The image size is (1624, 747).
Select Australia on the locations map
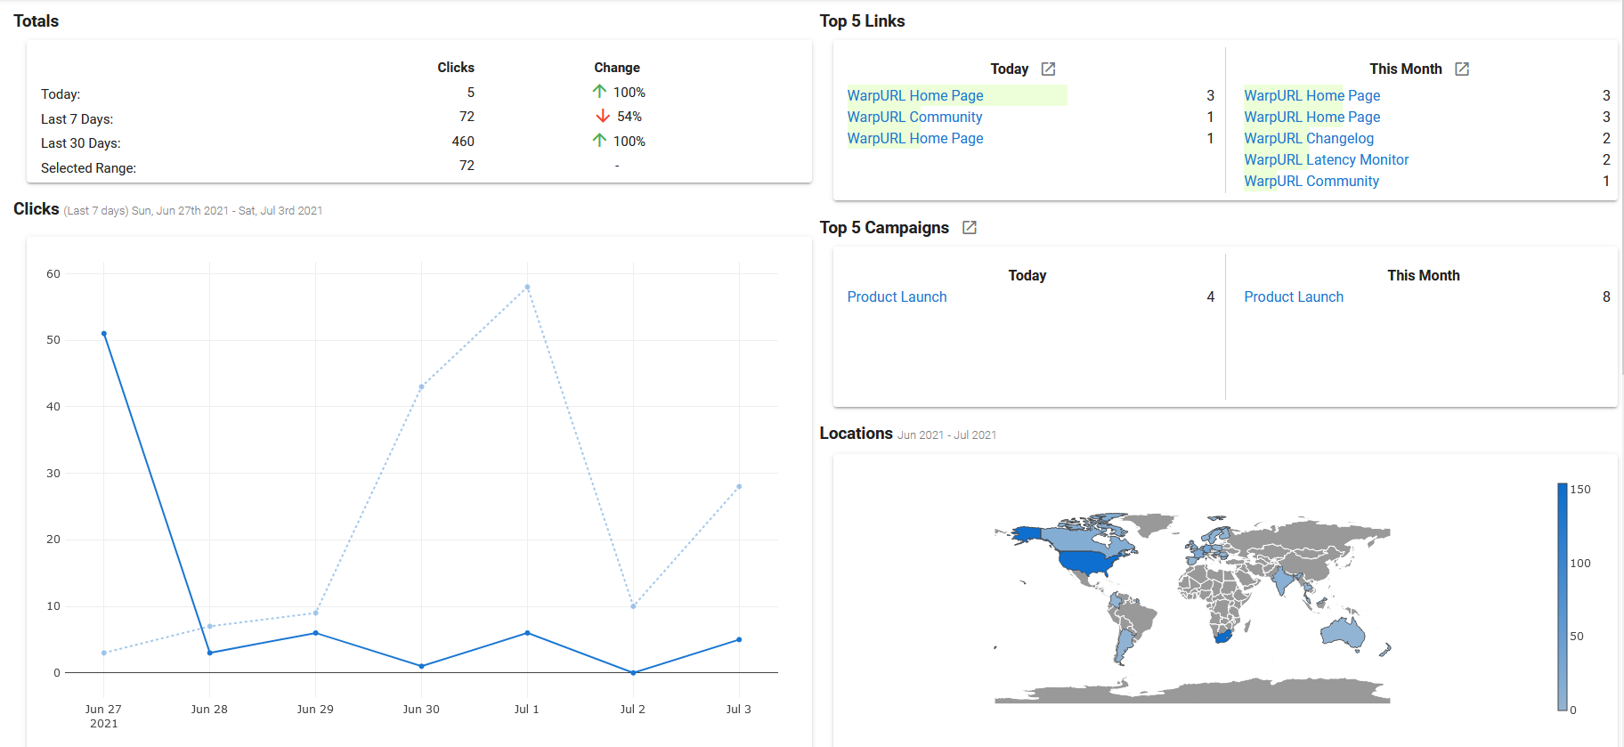click(1343, 632)
